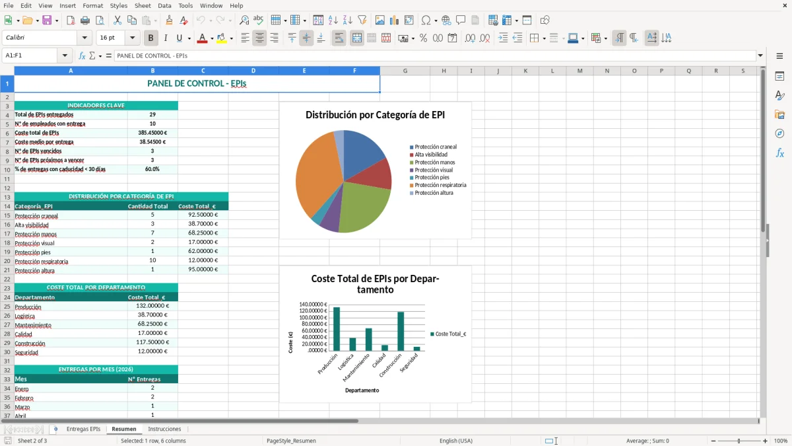The image size is (792, 446).
Task: Click the pie chart Distribución por Categoría
Action: click(x=376, y=170)
